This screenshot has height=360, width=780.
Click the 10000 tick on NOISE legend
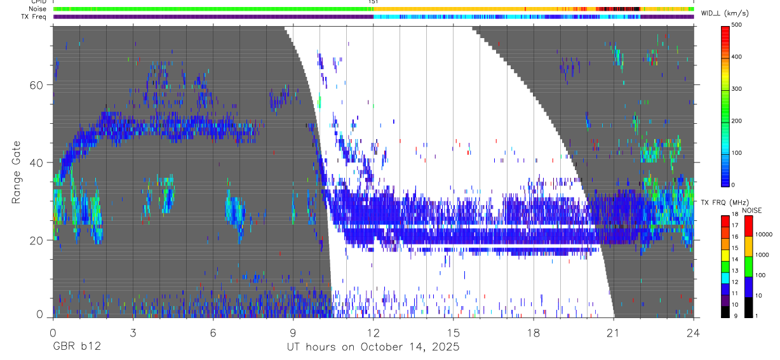tap(763, 234)
